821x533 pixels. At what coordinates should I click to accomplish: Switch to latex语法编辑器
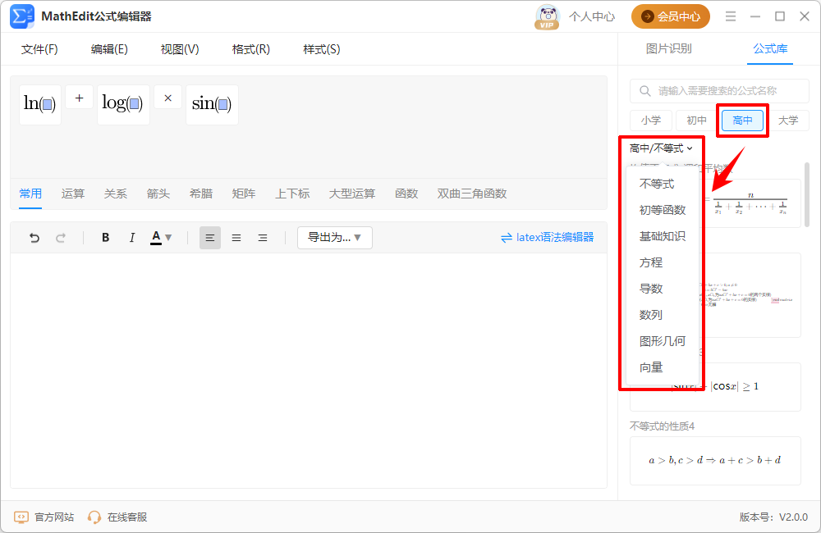pyautogui.click(x=547, y=238)
